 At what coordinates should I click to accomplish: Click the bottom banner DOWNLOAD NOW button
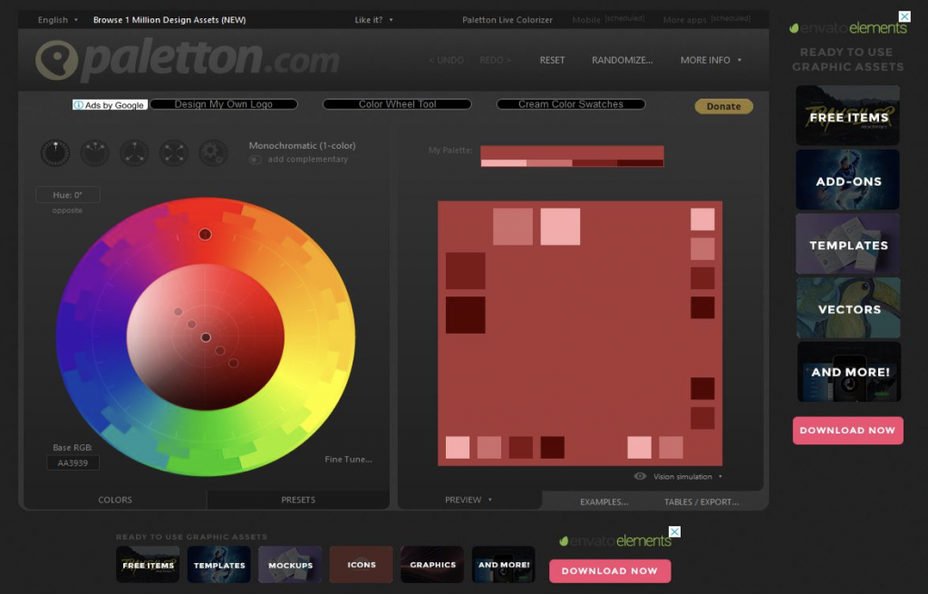coord(610,571)
